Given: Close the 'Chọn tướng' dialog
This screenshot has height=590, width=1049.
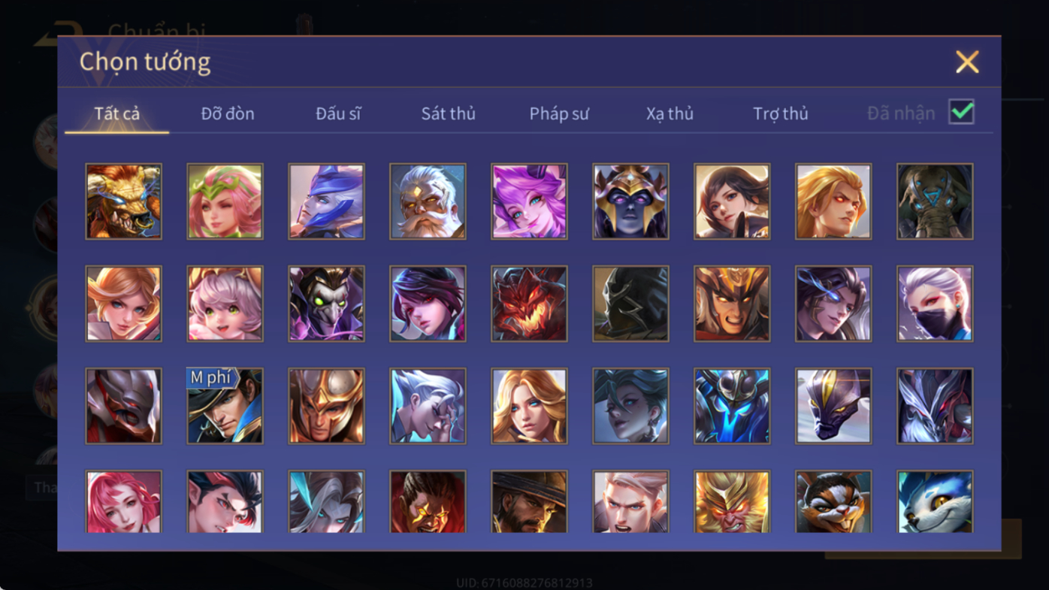Looking at the screenshot, I should point(967,62).
